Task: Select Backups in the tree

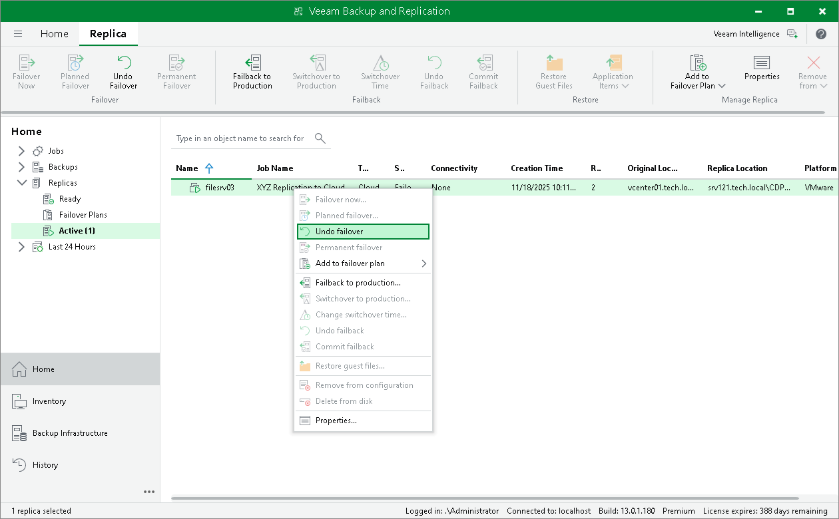Action: tap(63, 167)
